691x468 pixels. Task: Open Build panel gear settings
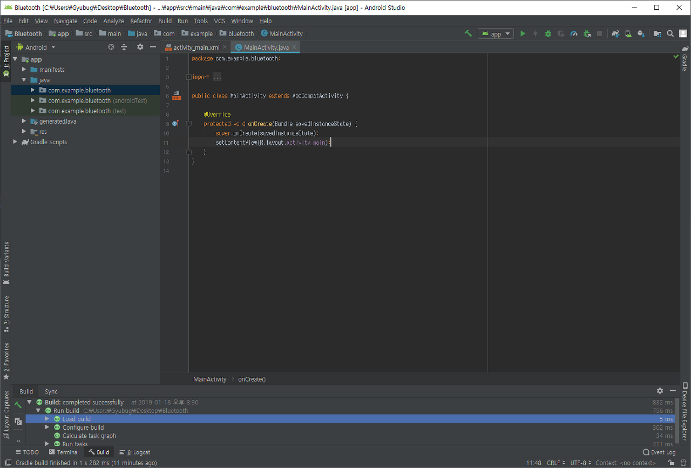click(x=660, y=391)
